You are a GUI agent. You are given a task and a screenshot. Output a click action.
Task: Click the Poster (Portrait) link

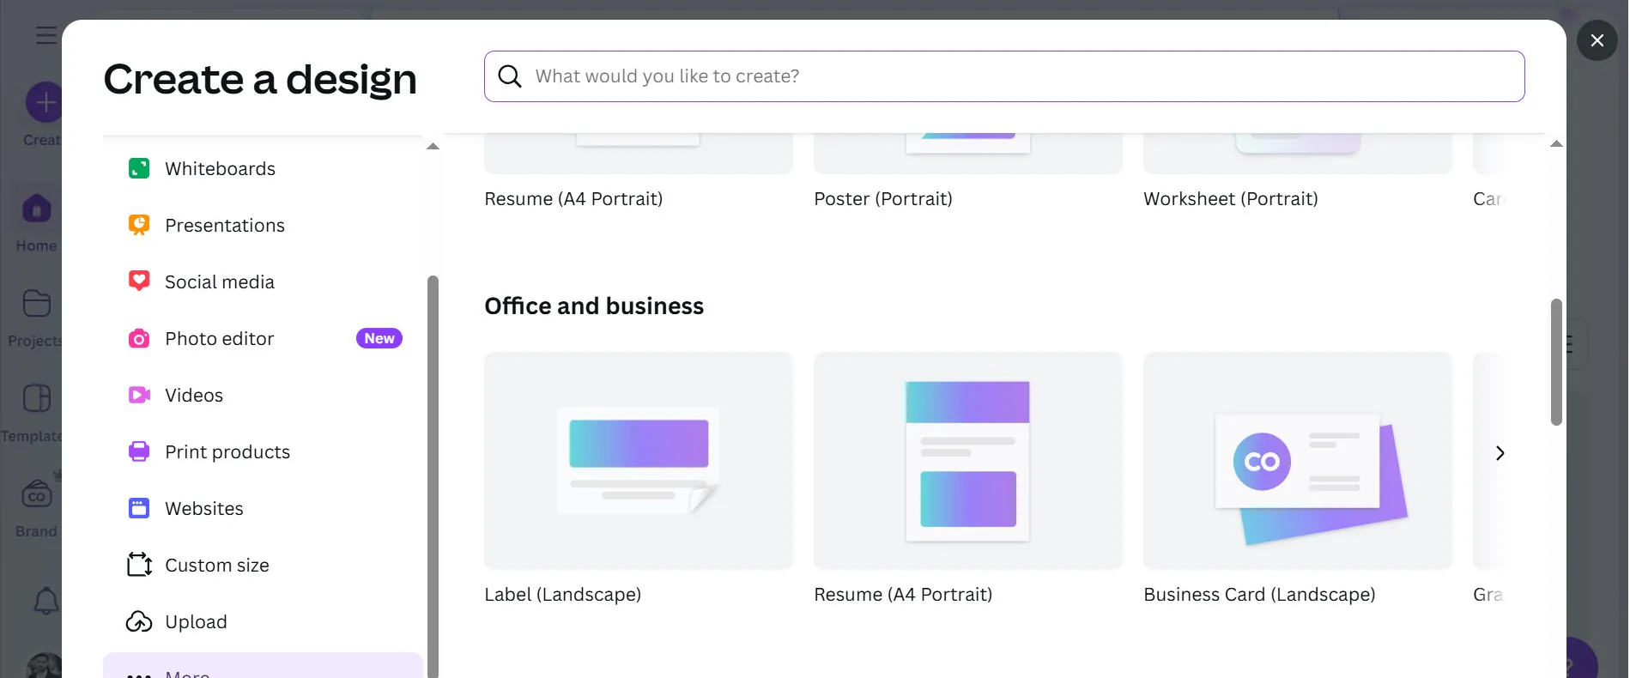pos(883,199)
